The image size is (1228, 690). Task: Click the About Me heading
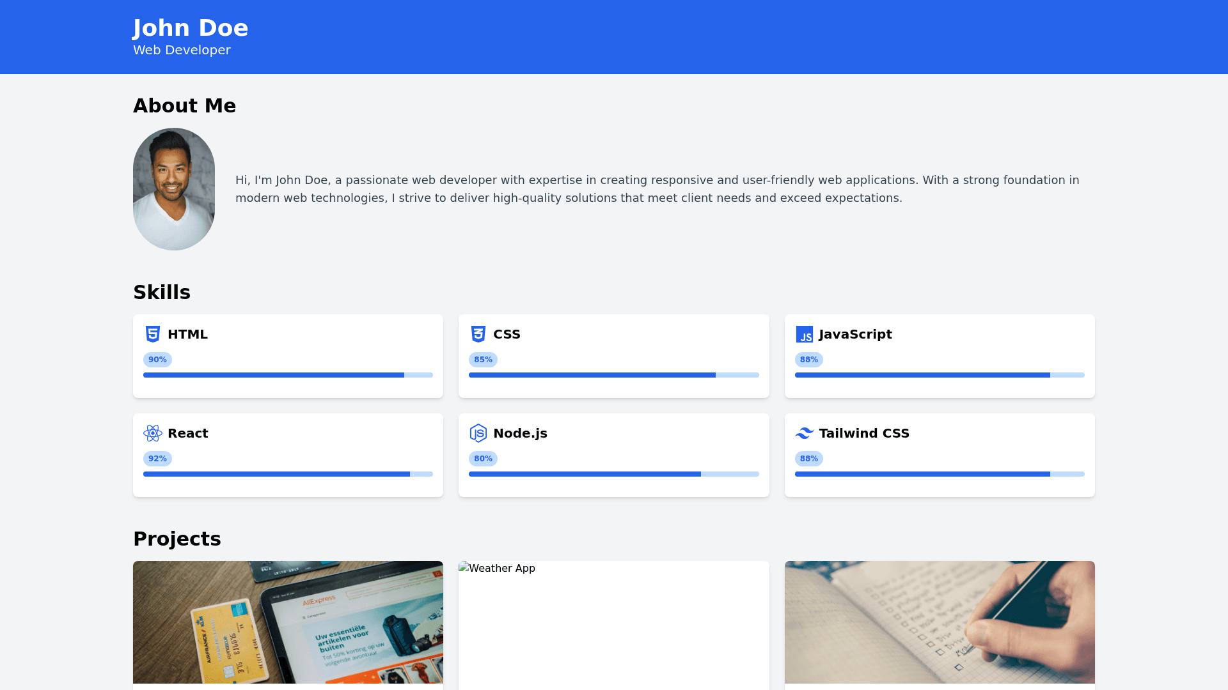[x=184, y=105]
